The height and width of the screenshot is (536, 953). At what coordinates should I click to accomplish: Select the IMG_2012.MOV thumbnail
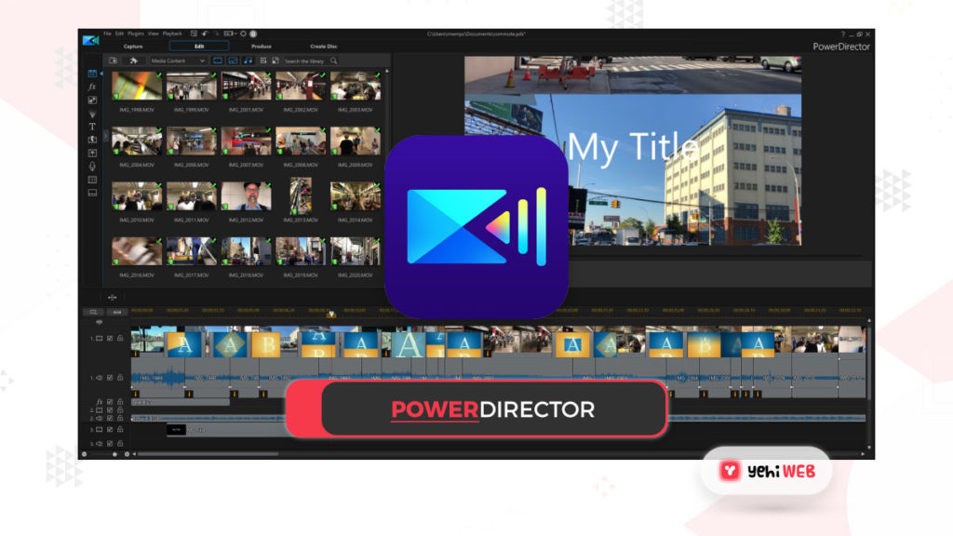(x=246, y=196)
